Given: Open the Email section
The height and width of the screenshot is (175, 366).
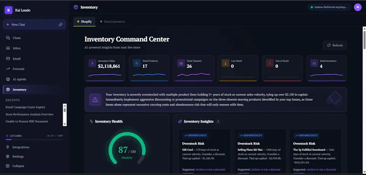Looking at the screenshot, I should 34,59.
